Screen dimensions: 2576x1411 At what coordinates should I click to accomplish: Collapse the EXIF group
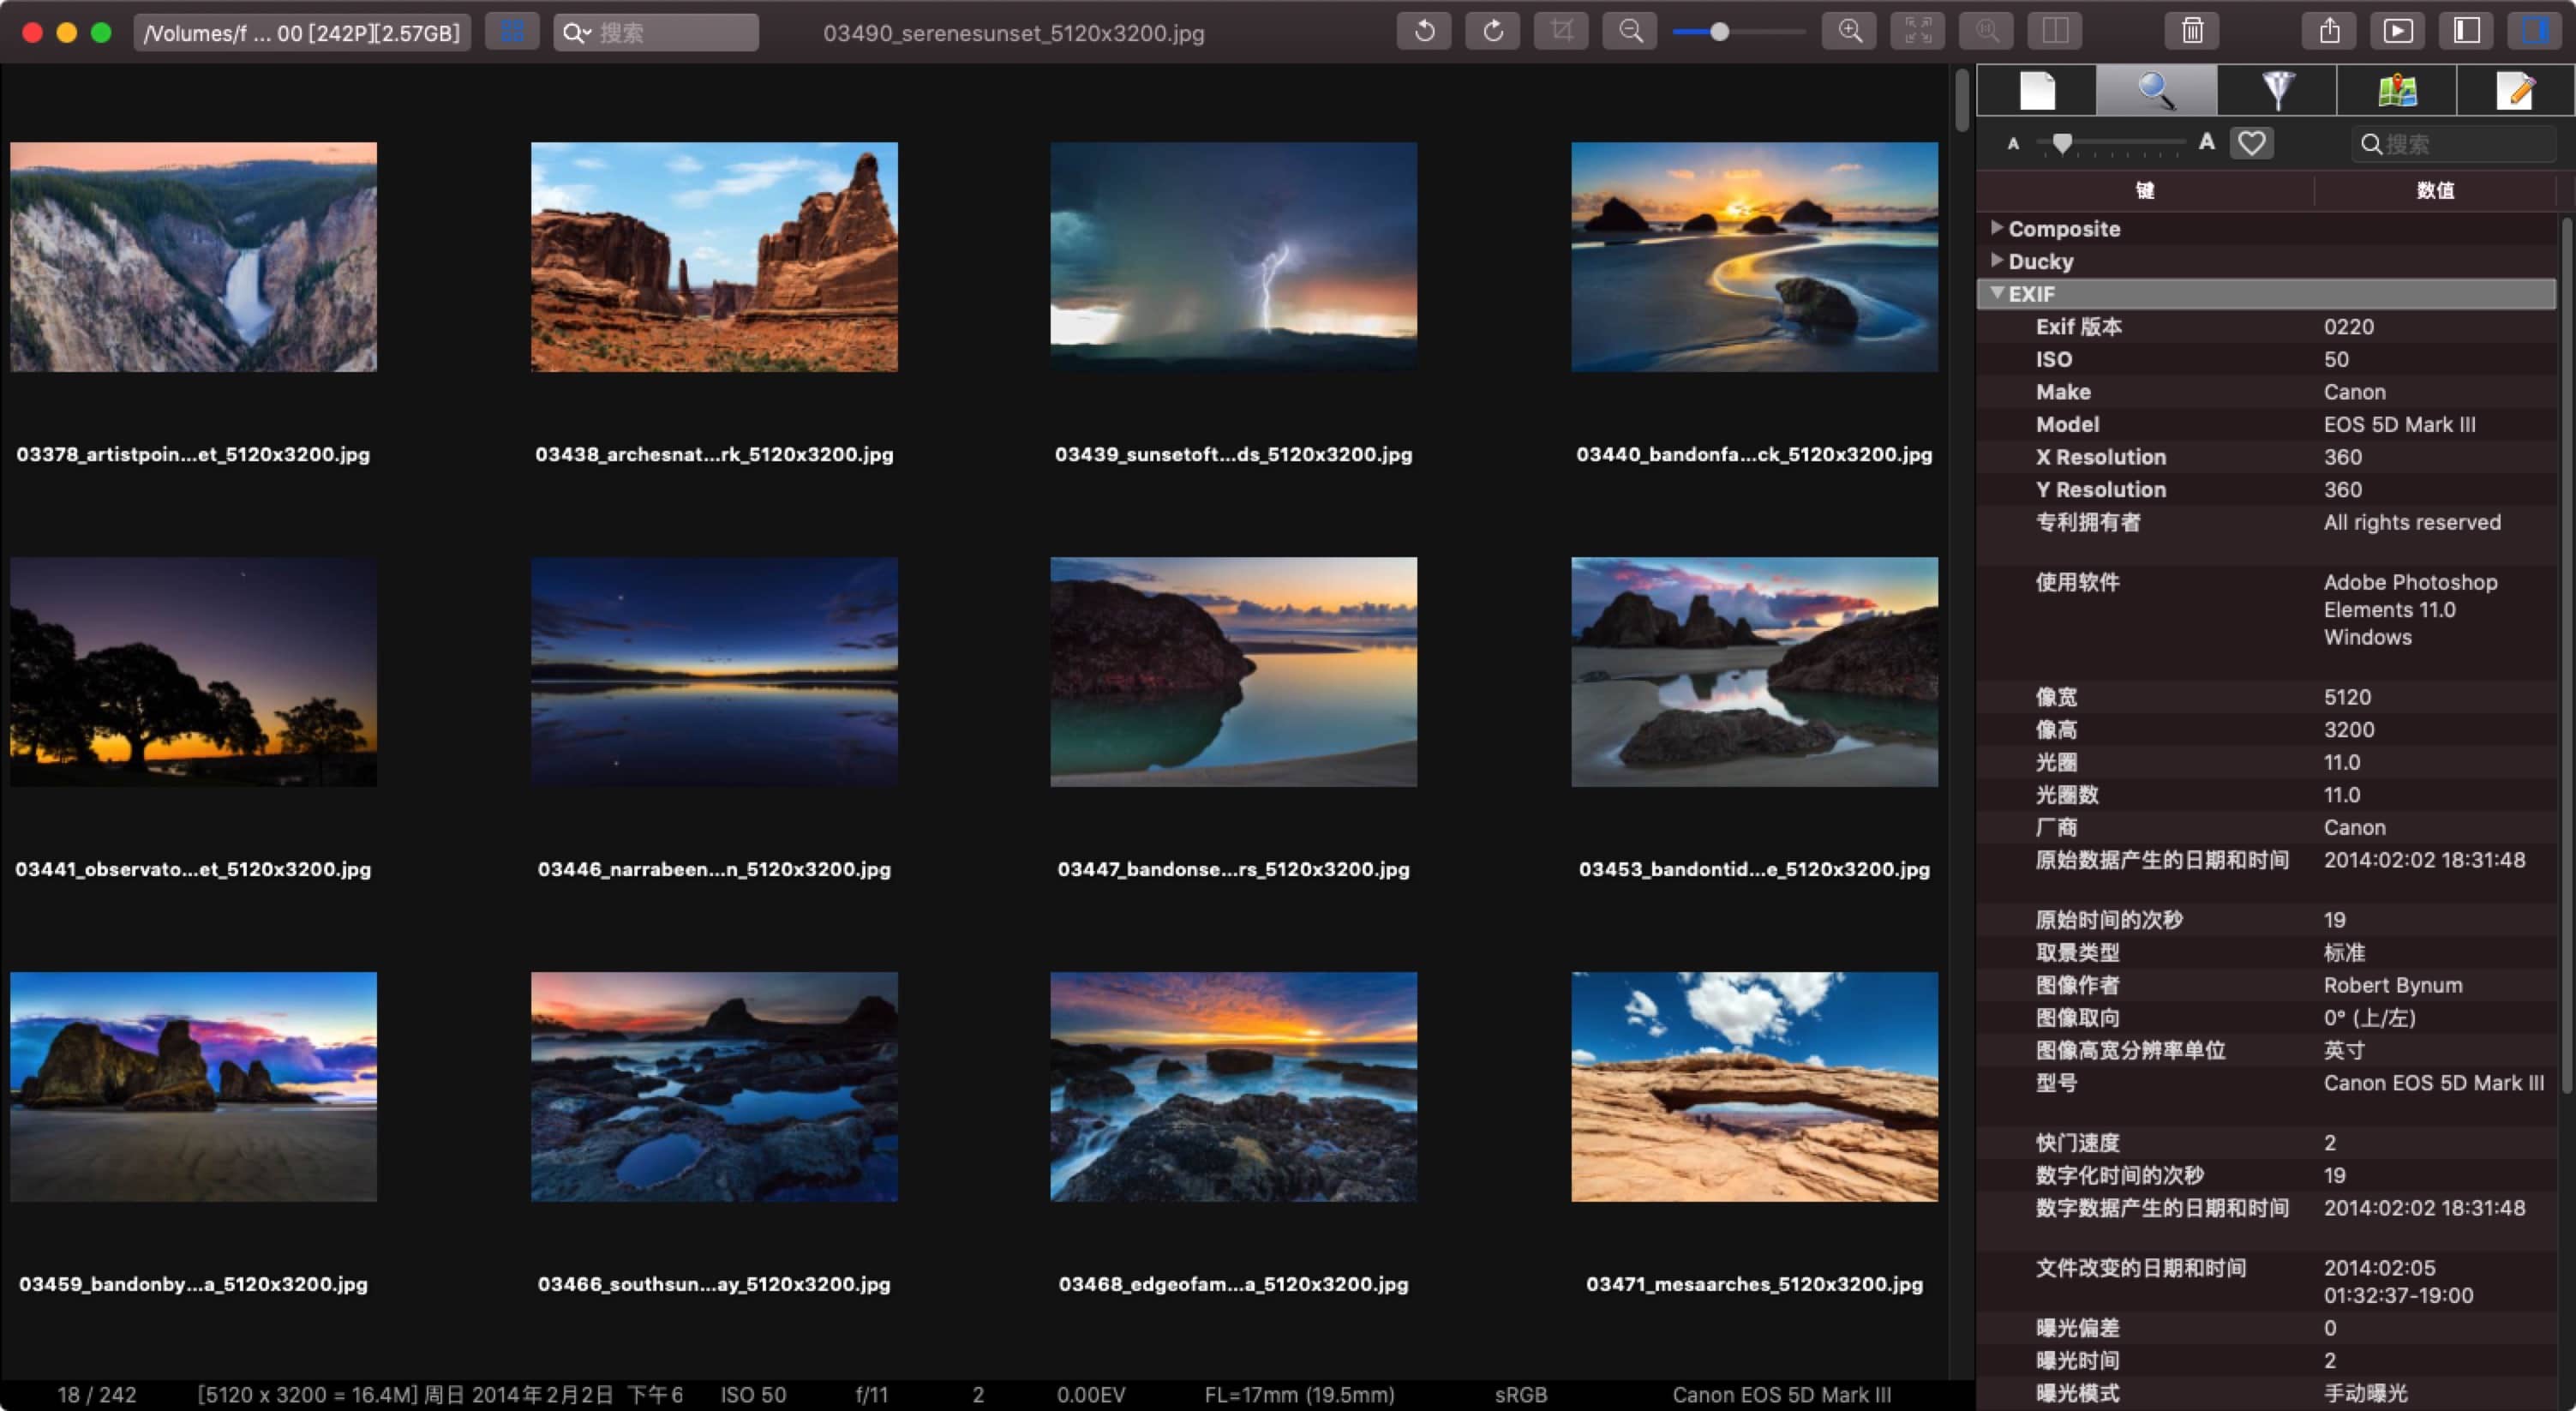click(1996, 293)
